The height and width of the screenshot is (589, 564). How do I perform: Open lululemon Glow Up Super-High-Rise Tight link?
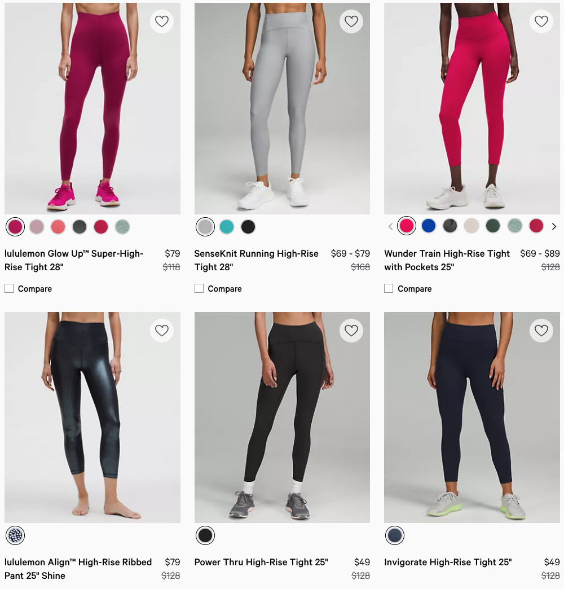74,260
